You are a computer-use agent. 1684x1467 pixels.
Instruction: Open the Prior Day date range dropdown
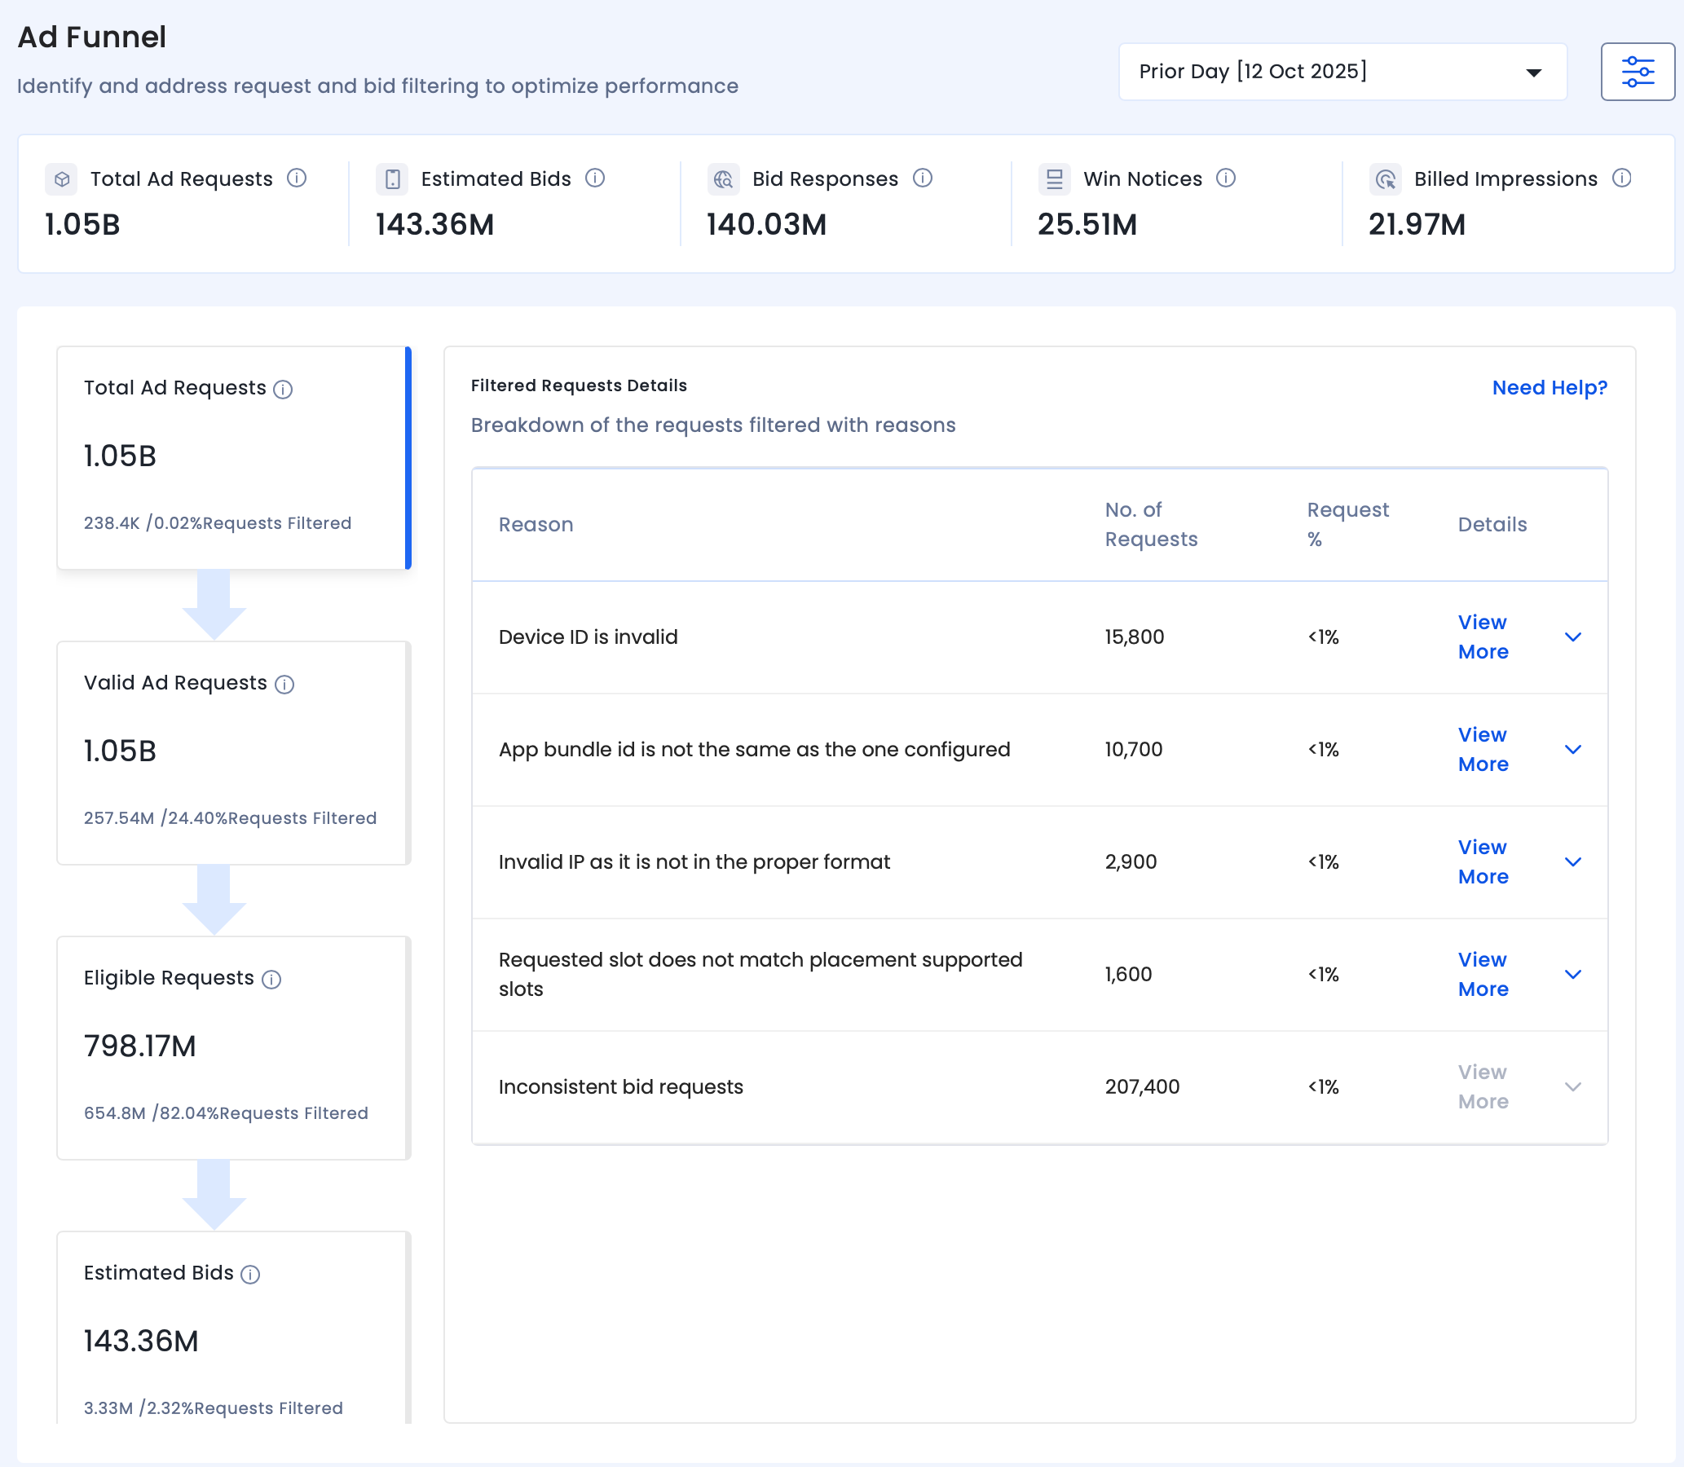tap(1342, 72)
